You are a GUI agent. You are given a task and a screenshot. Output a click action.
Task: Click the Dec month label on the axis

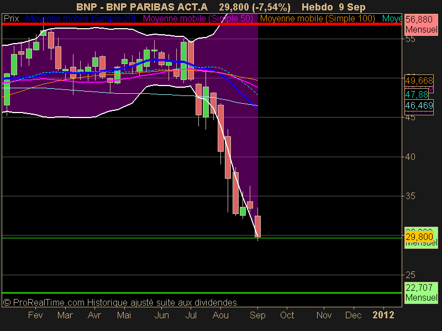(x=354, y=315)
